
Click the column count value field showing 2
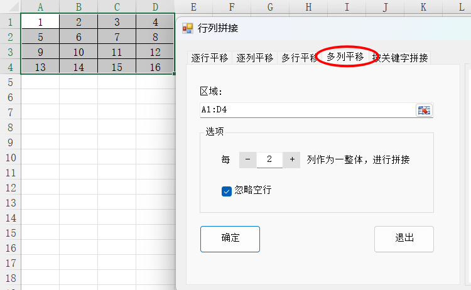[269, 159]
